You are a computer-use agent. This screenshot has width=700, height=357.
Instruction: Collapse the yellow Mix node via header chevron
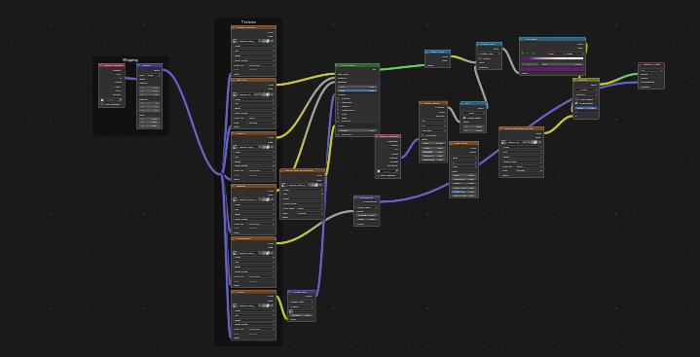click(x=575, y=80)
